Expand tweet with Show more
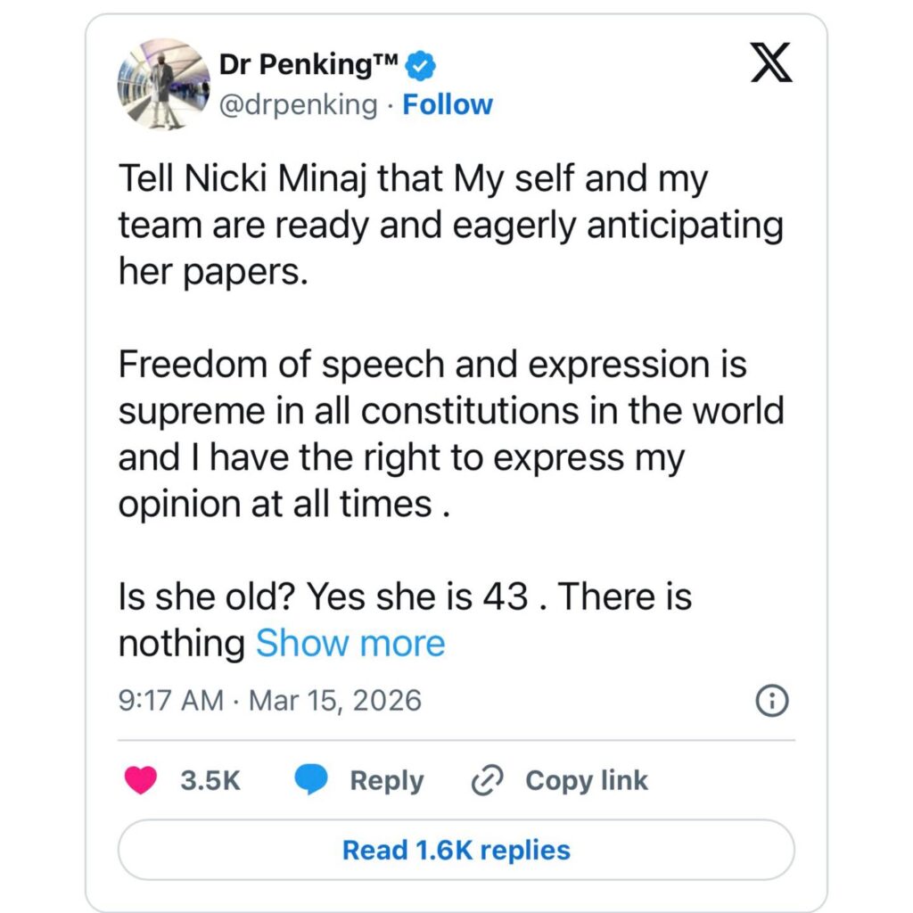This screenshot has height=913, width=913. [x=350, y=643]
